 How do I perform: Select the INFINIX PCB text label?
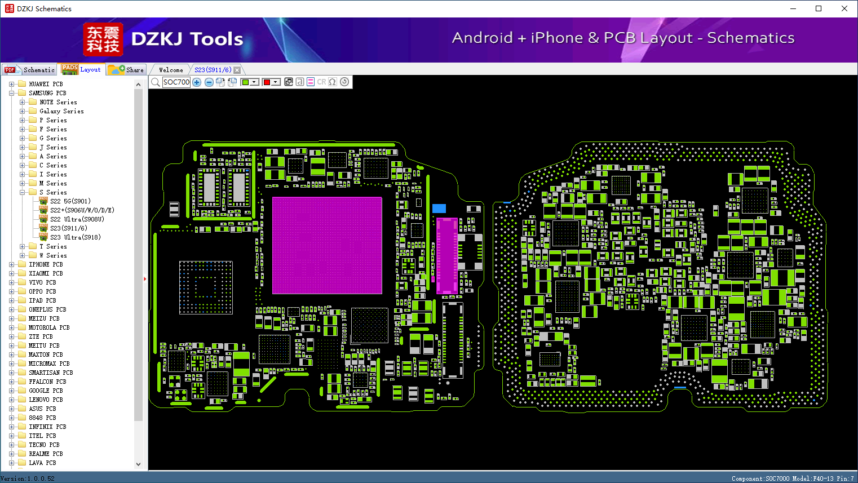coord(47,427)
